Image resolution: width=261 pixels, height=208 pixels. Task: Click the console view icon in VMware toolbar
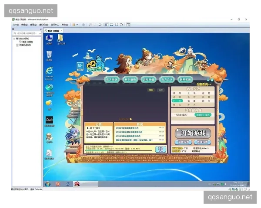pos(128,25)
